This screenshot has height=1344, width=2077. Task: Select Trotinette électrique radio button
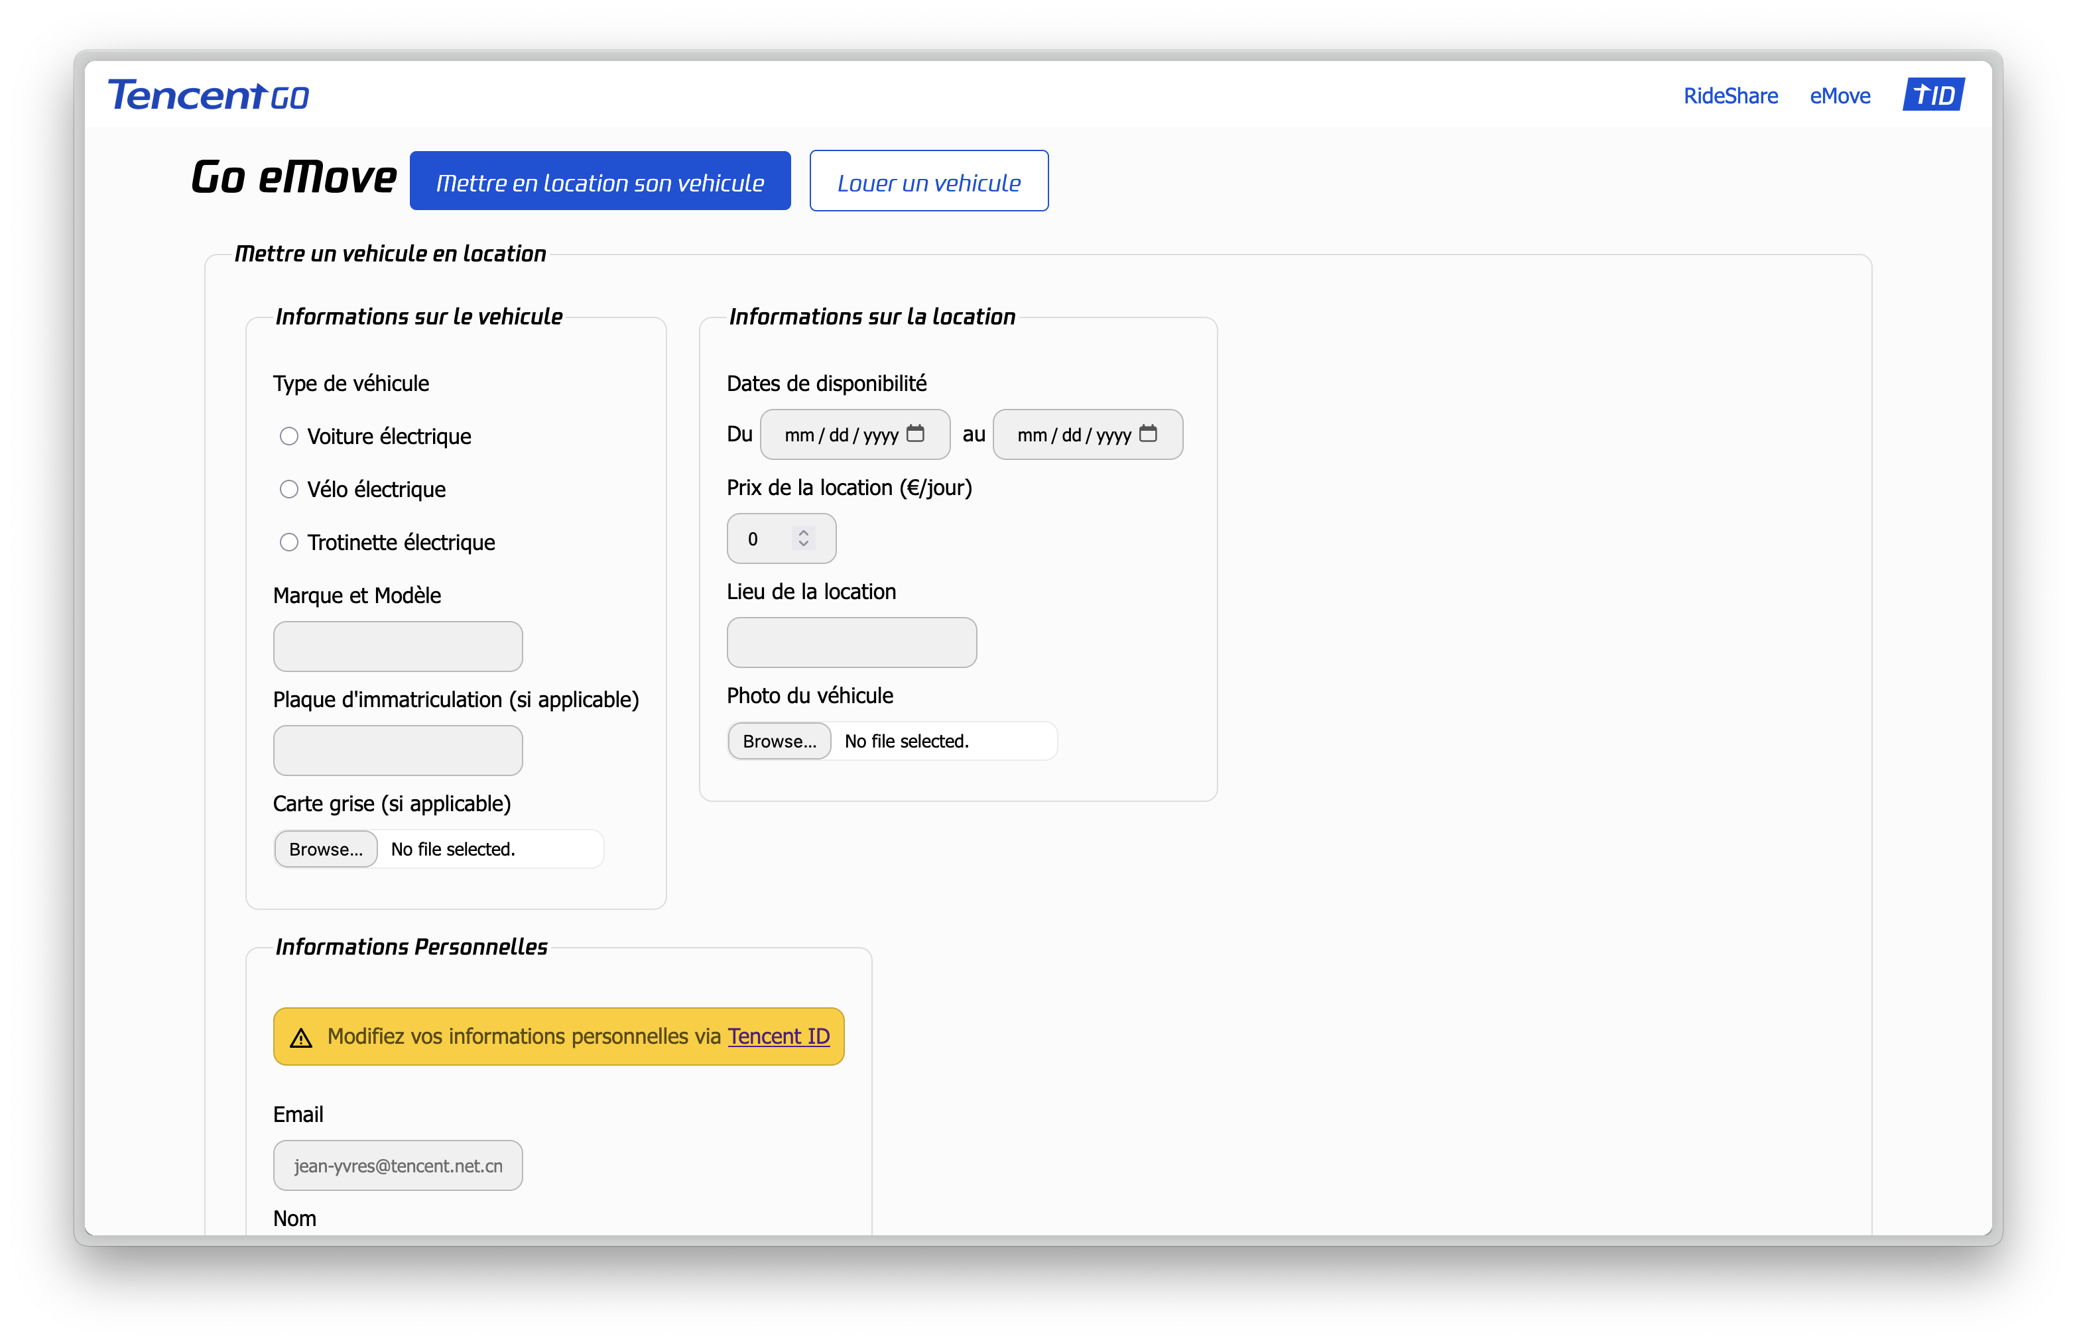click(289, 543)
